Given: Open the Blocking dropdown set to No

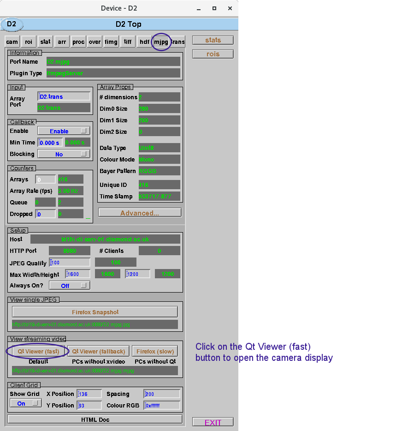Looking at the screenshot, I should pos(64,154).
